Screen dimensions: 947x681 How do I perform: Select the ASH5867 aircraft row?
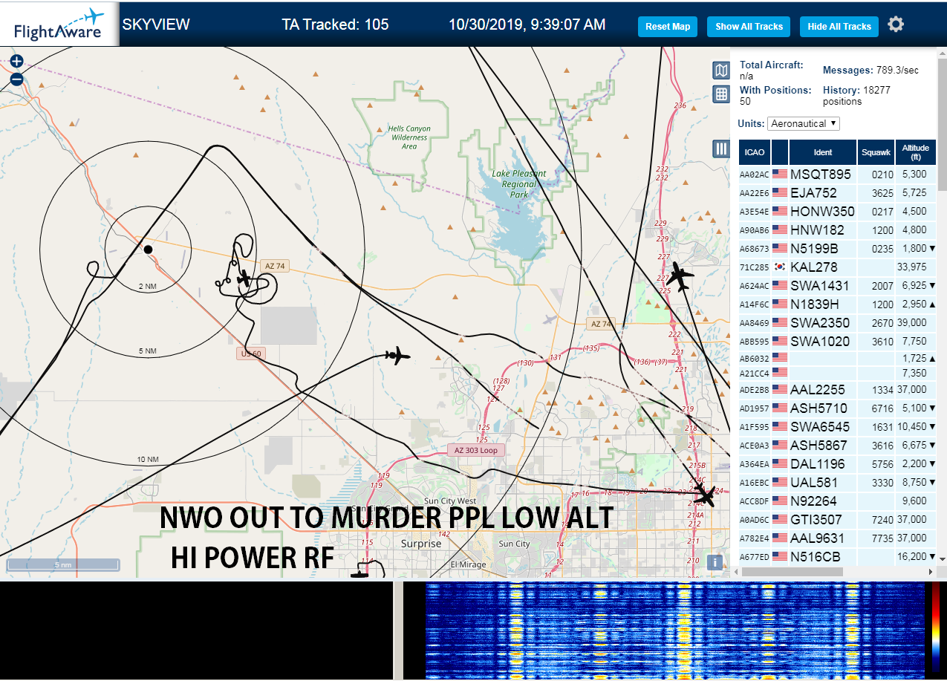pyautogui.click(x=838, y=445)
